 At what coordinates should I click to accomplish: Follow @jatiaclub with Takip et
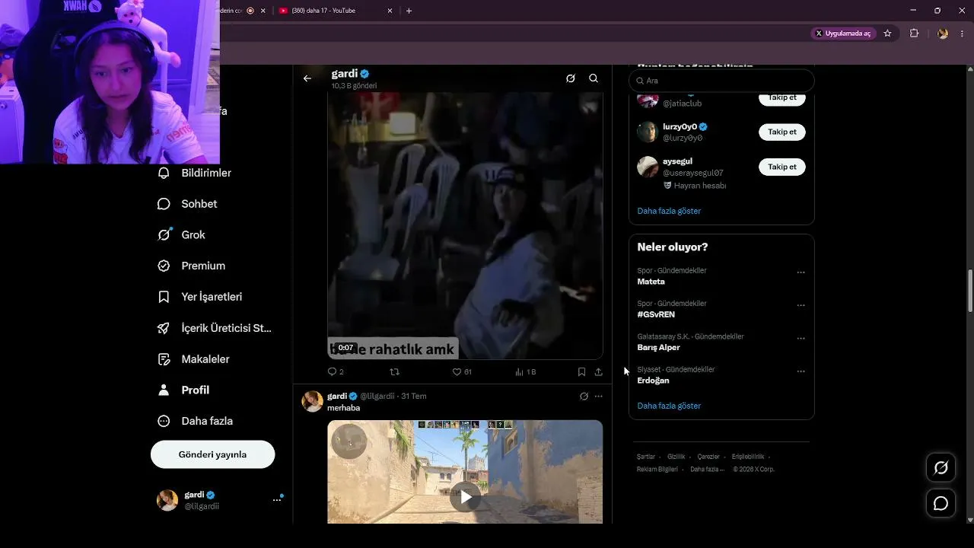781,97
